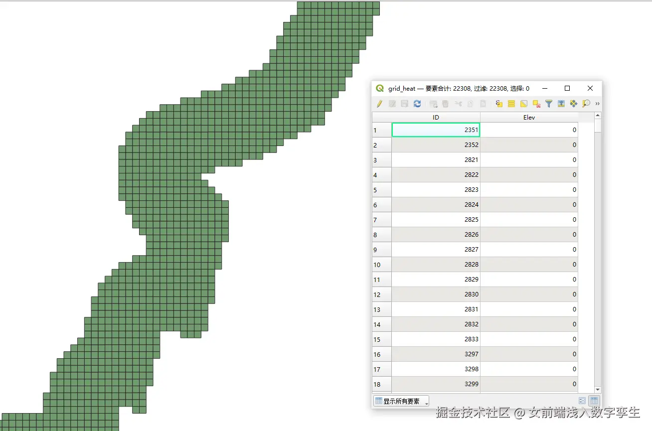Screen dimensions: 652x431
Task: Refresh the table with the reload icon
Action: [x=418, y=104]
